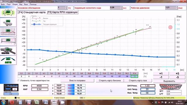Click Внести поправки button
This screenshot has width=187, height=105.
pos(77,80)
